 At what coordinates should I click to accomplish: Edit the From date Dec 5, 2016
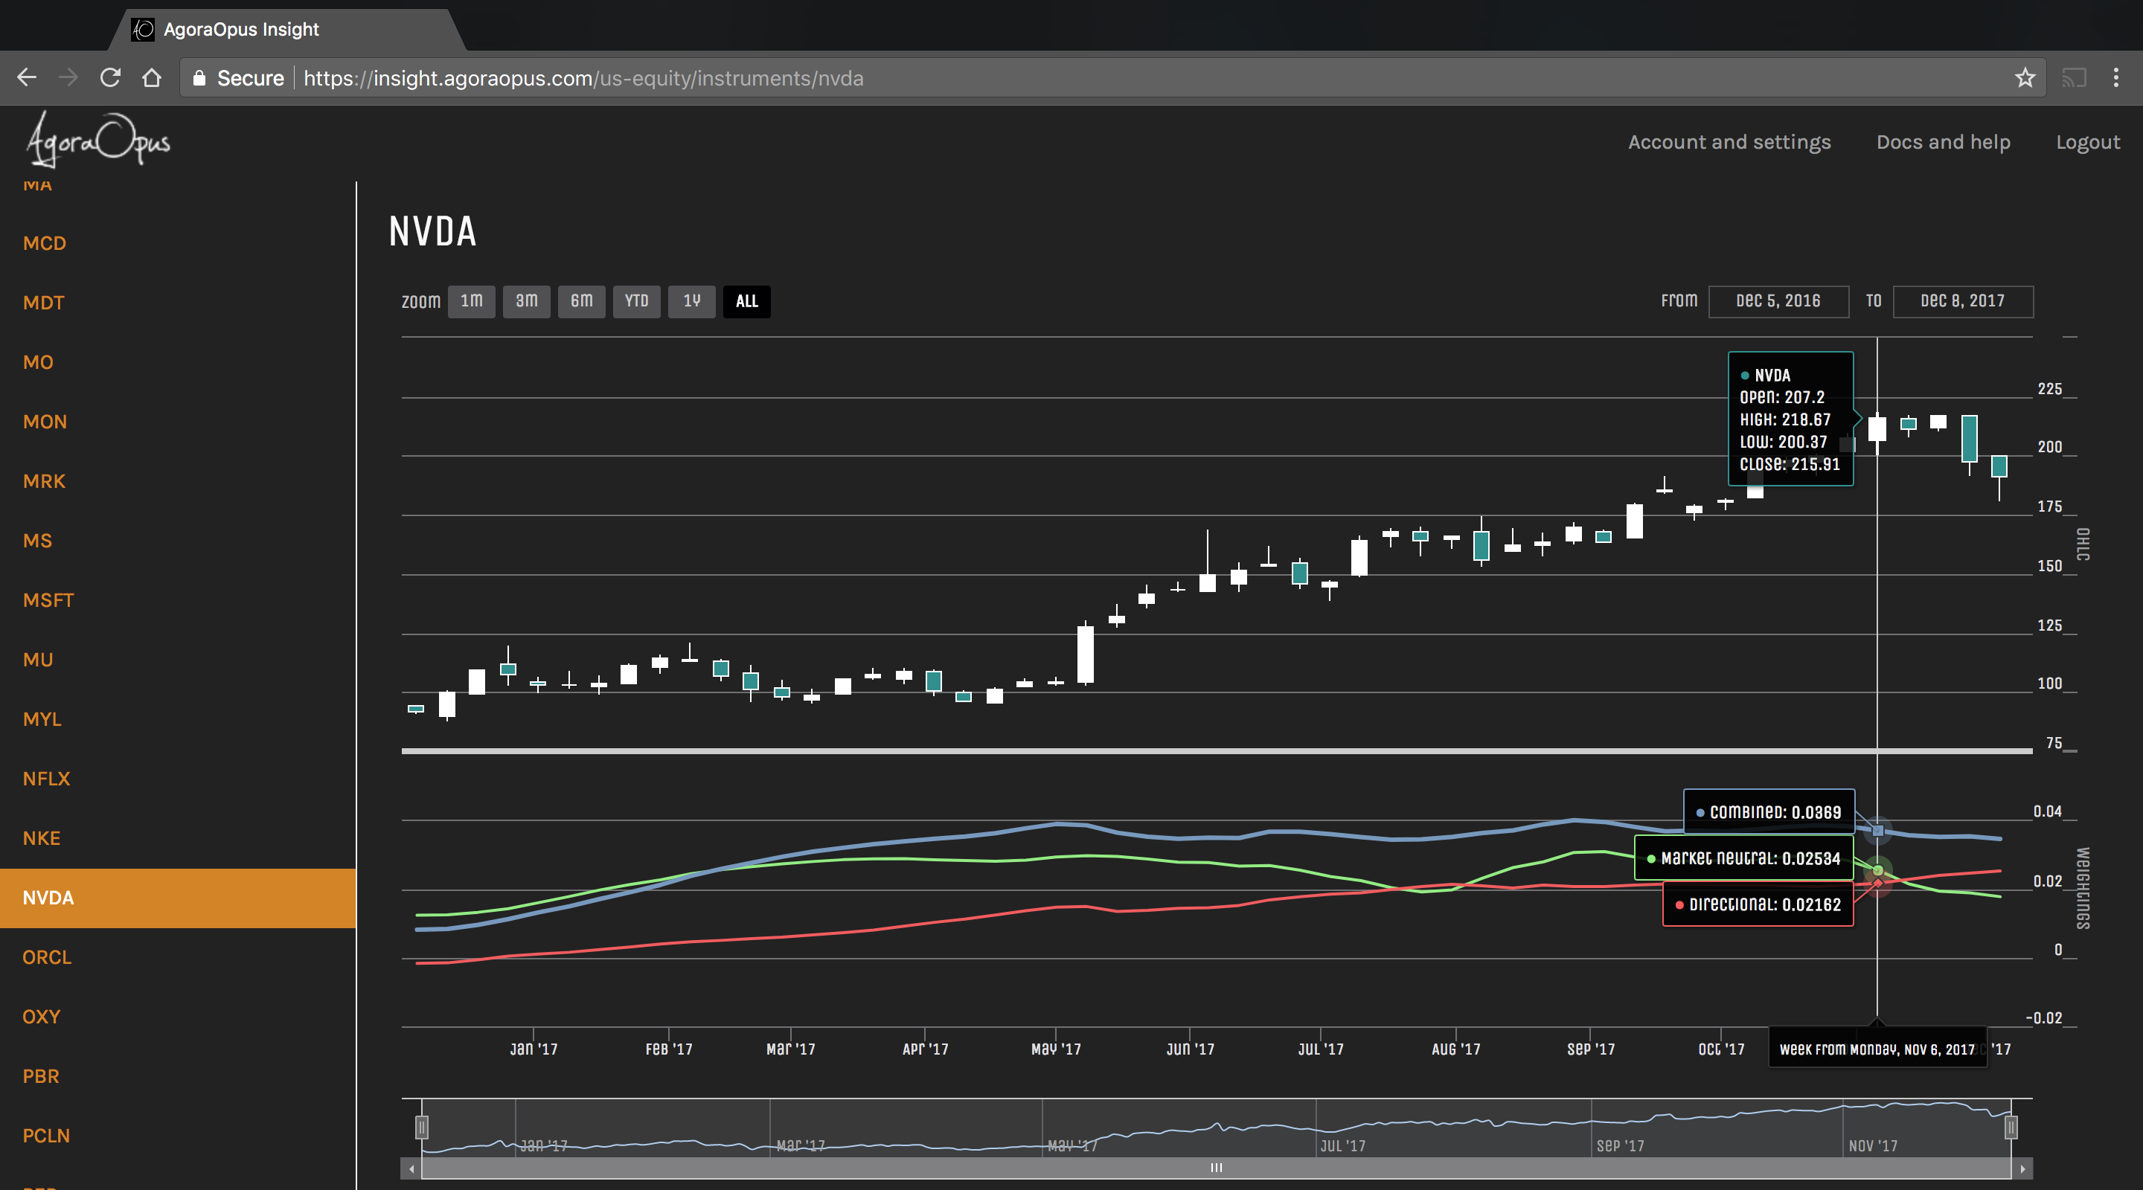point(1778,301)
